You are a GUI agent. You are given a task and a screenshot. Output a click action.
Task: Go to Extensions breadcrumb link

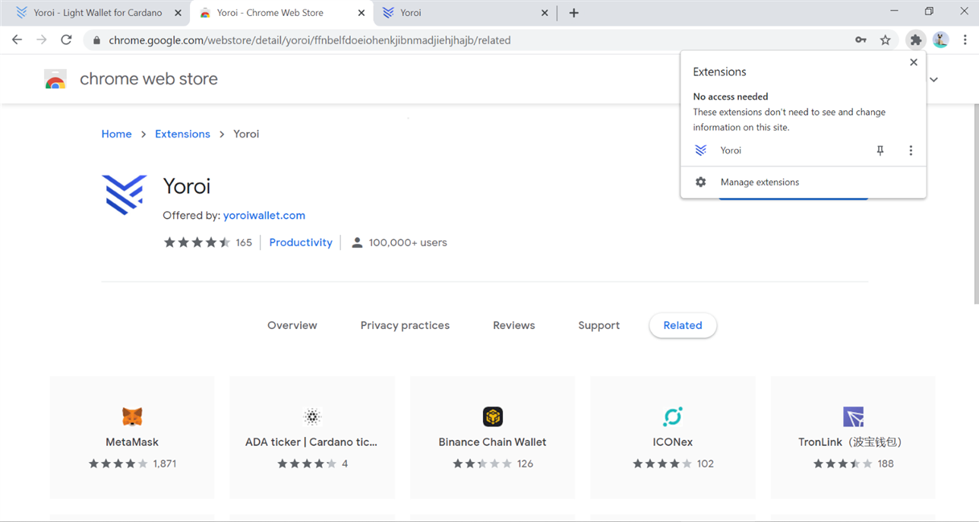(x=182, y=134)
